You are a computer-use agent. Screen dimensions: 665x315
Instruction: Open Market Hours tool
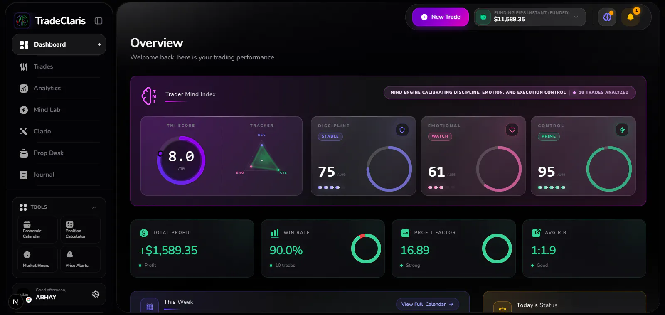click(37, 259)
